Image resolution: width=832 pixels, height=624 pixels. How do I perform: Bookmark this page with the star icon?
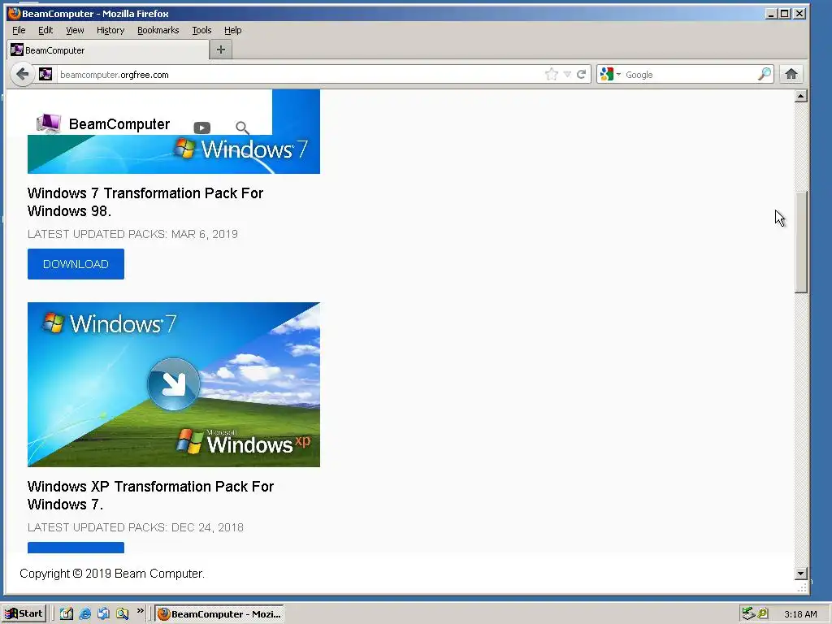click(x=552, y=74)
